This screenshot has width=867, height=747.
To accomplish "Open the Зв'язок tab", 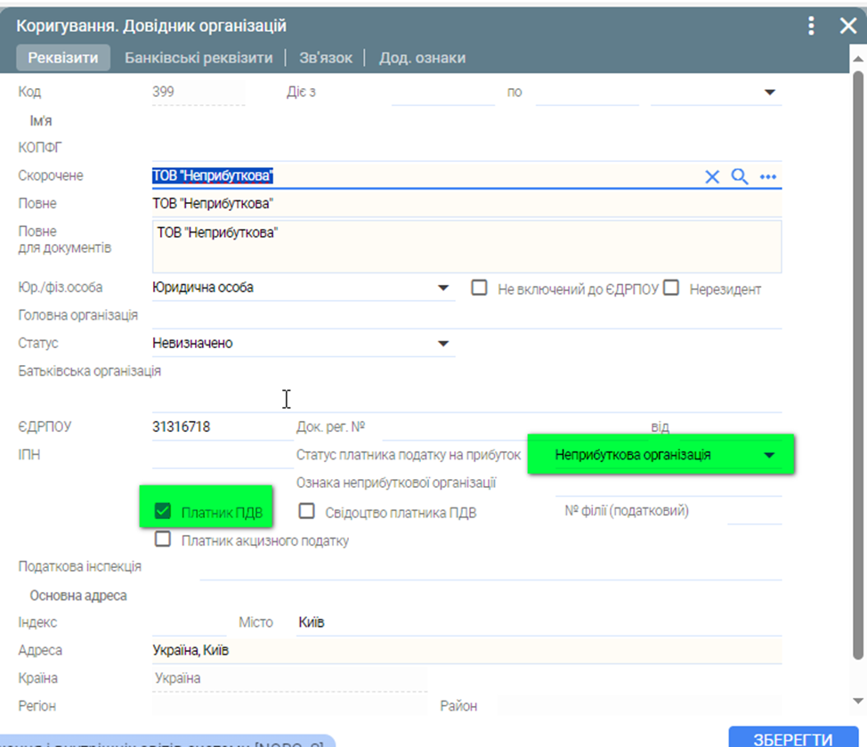I will click(326, 58).
